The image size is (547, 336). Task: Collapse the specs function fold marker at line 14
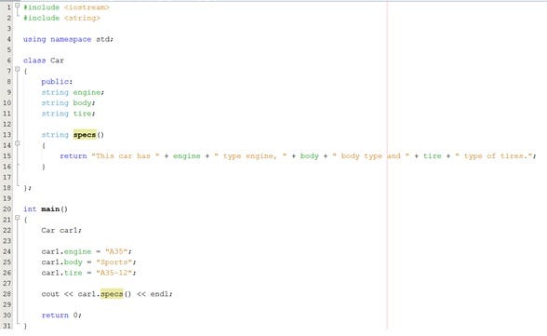[17, 143]
